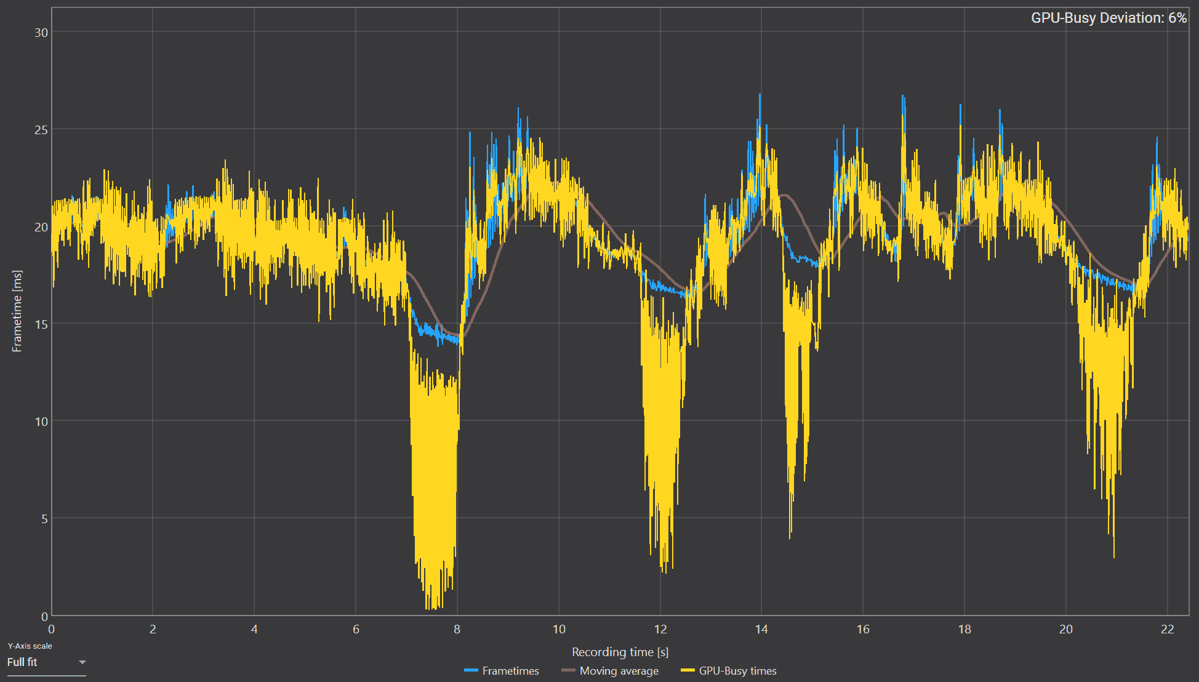Open the Y-Axis scale dropdown
Viewport: 1199px width, 682px height.
point(46,662)
